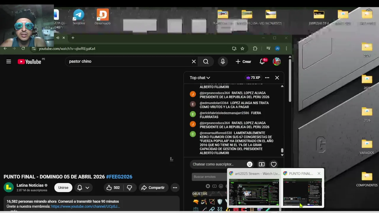
Task: Select the YouTube emote category icon
Action: (x=214, y=186)
